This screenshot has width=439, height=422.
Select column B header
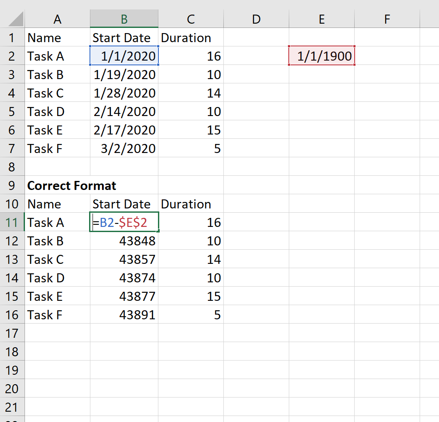click(x=124, y=19)
